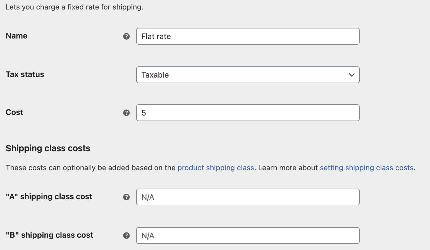Viewport: 430px width, 250px height.
Task: Show the help tooltip icon beside Cost
Action: (x=126, y=113)
